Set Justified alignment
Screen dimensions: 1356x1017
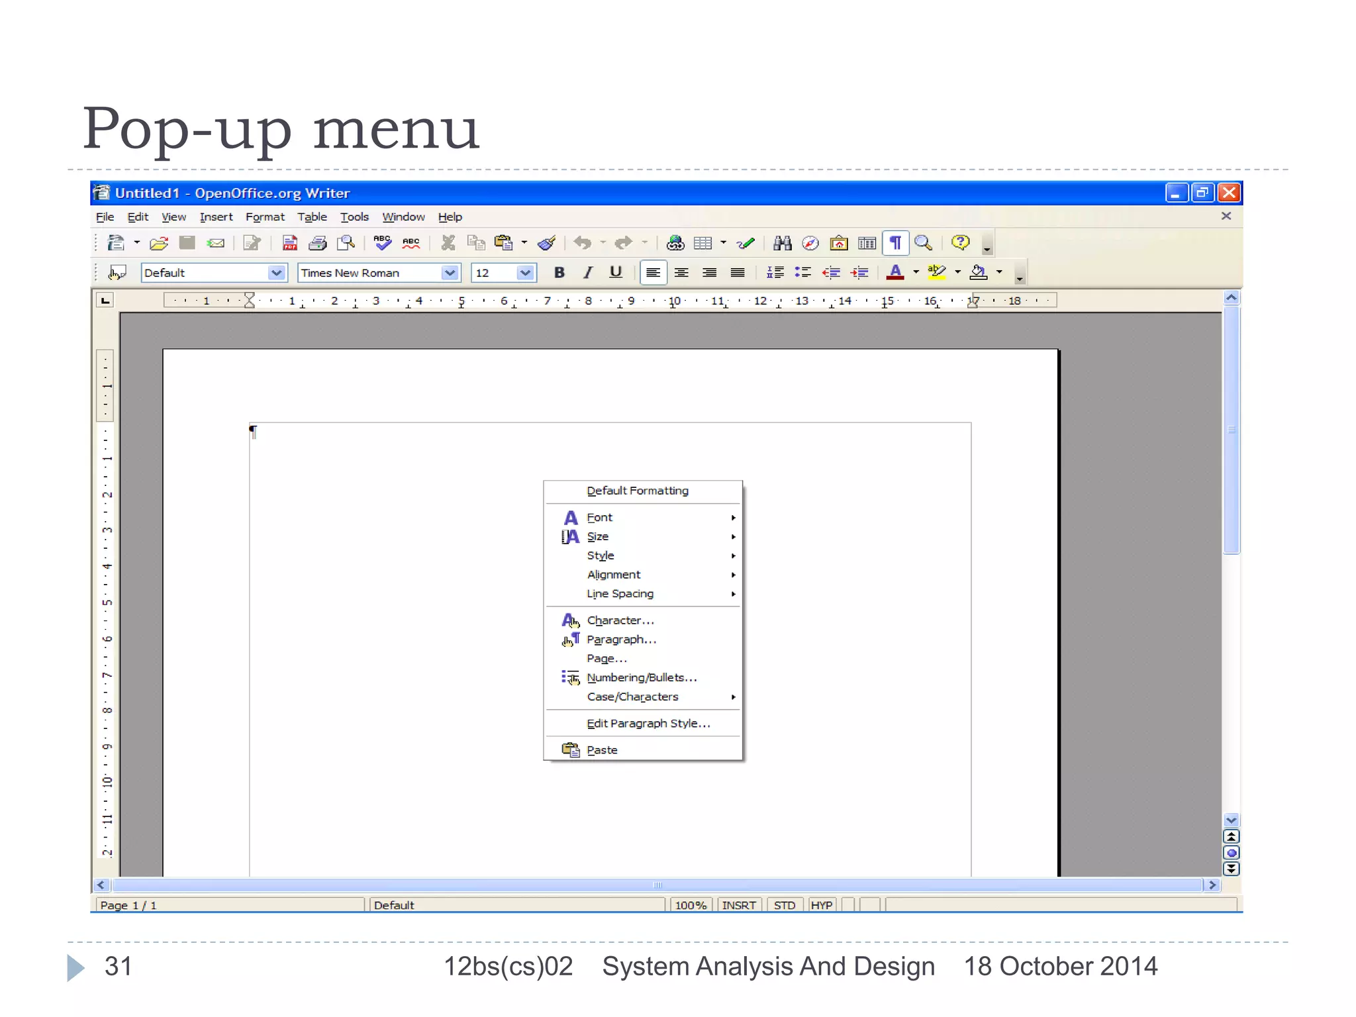coord(738,272)
